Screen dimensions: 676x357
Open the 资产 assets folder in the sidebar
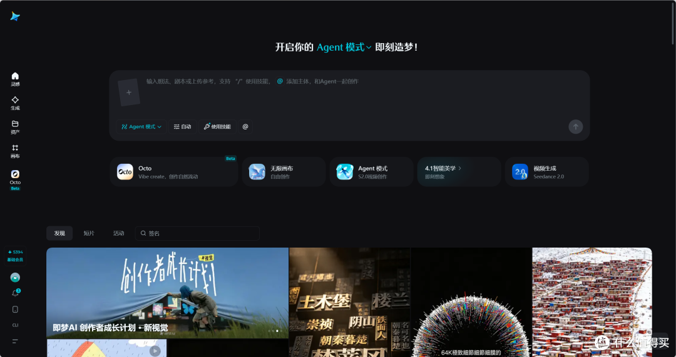coord(15,128)
